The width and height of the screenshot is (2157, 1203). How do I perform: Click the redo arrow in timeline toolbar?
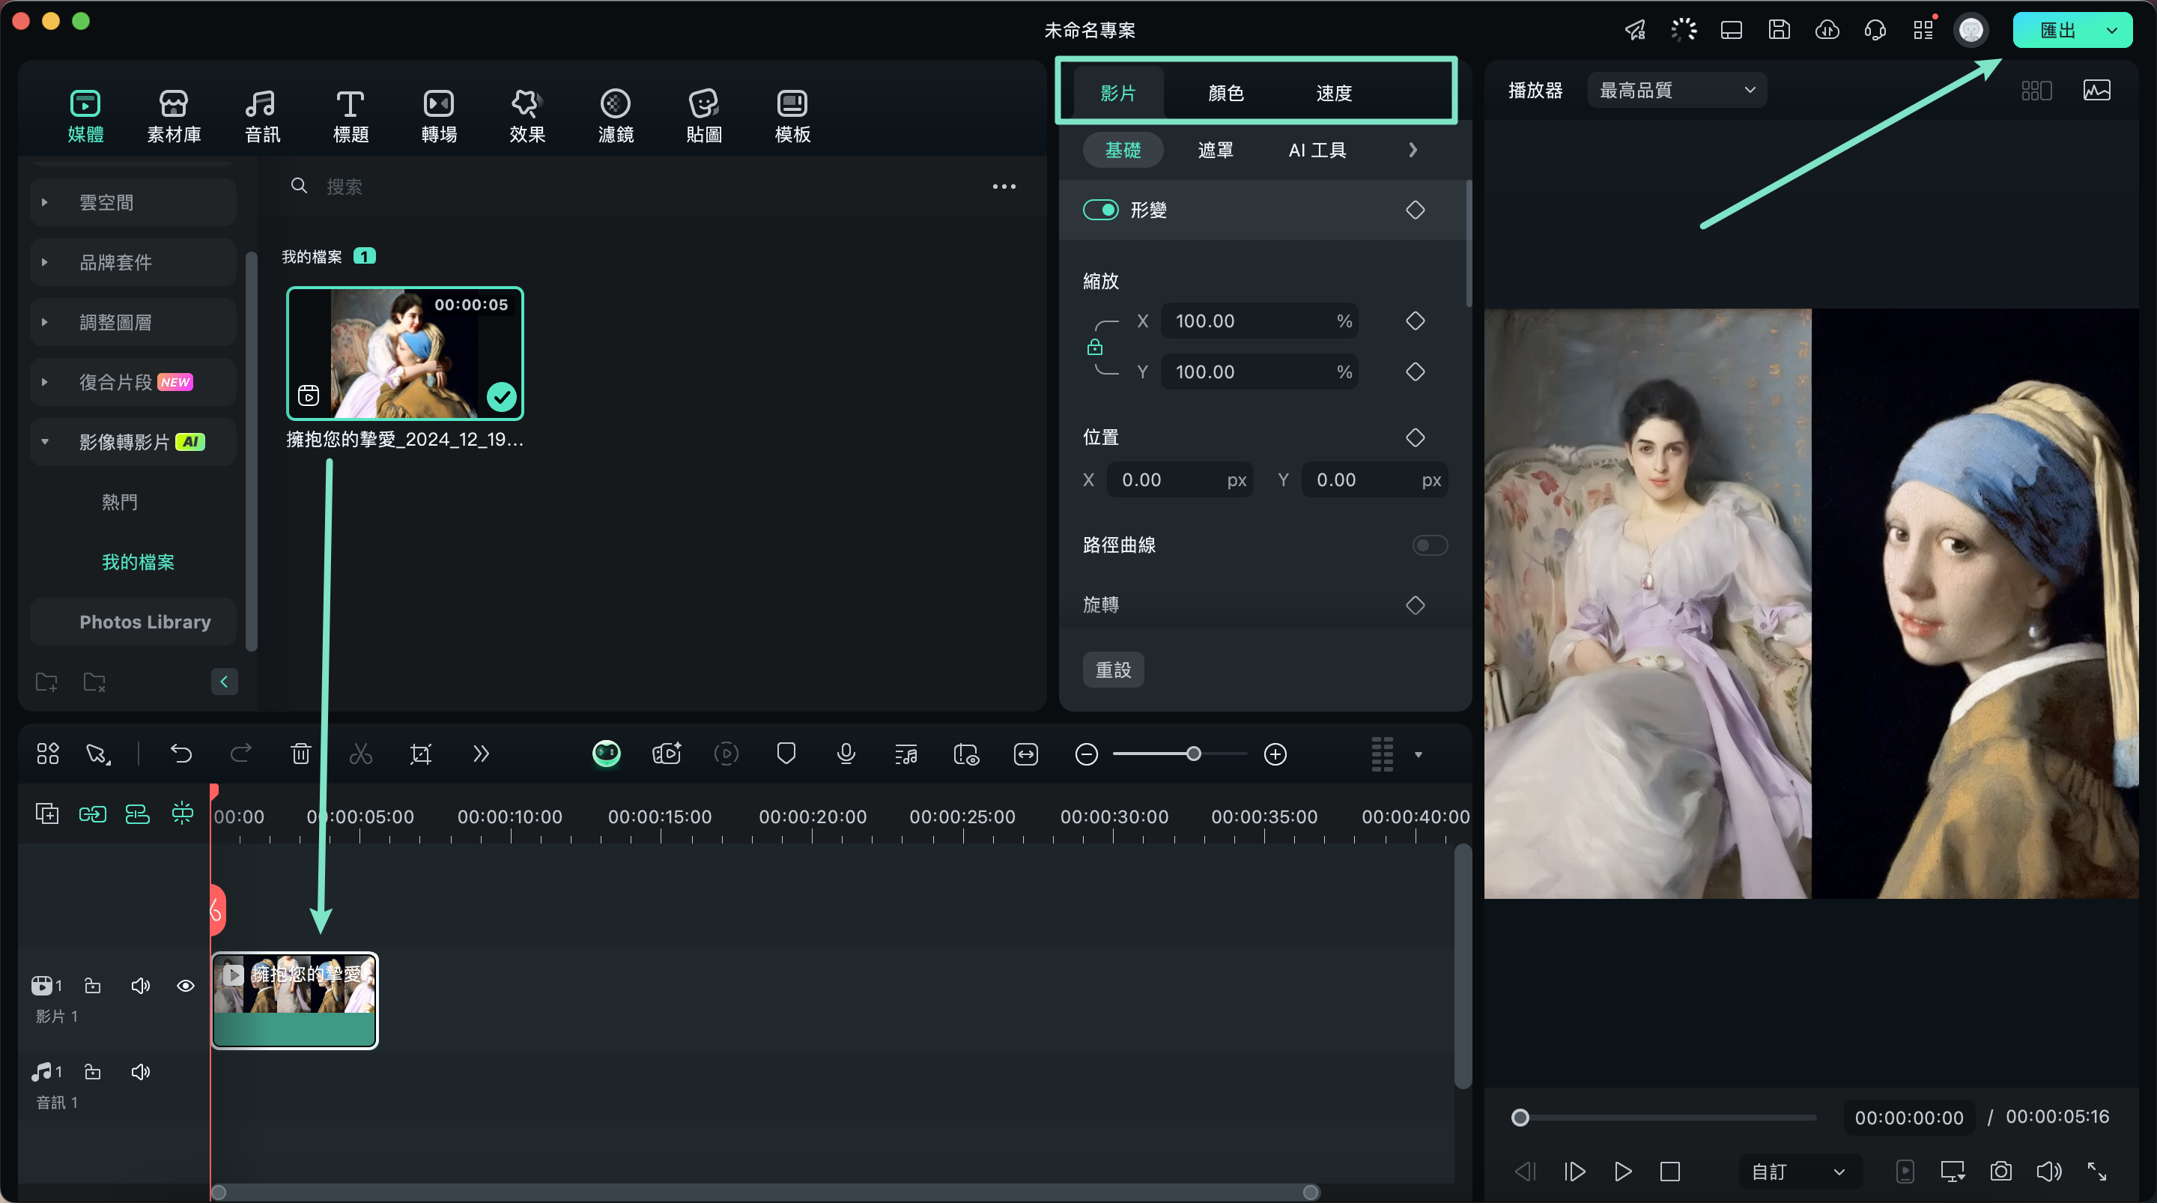(241, 754)
